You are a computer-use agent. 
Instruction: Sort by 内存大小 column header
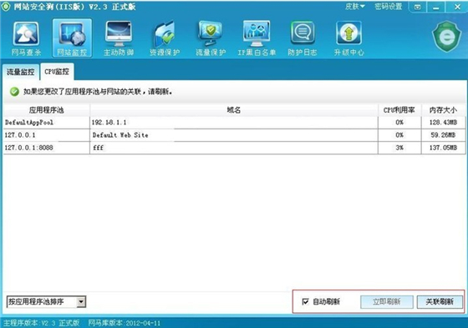tap(443, 110)
